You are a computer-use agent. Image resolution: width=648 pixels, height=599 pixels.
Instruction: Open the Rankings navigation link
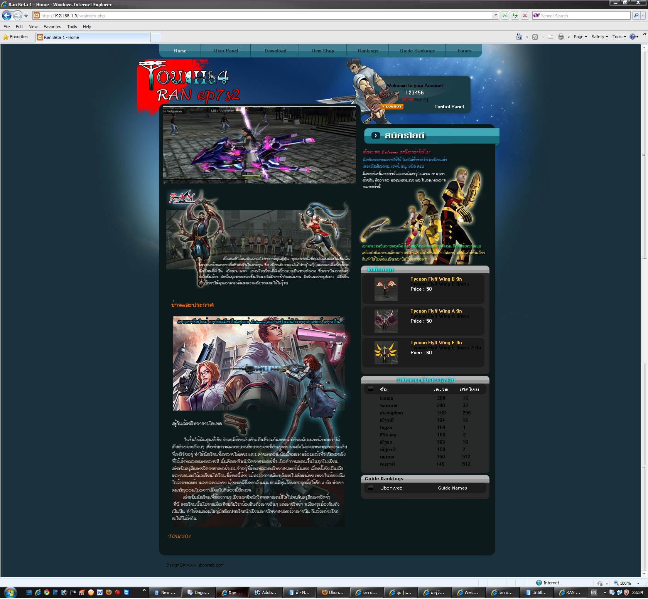pos(368,51)
